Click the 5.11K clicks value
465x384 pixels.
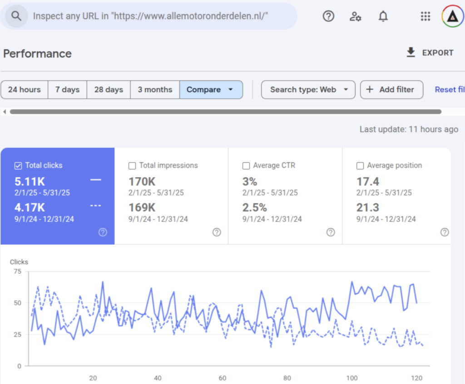click(30, 182)
